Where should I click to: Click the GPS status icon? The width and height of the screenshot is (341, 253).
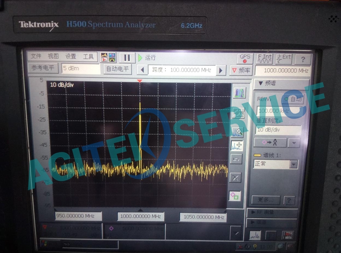(245, 58)
